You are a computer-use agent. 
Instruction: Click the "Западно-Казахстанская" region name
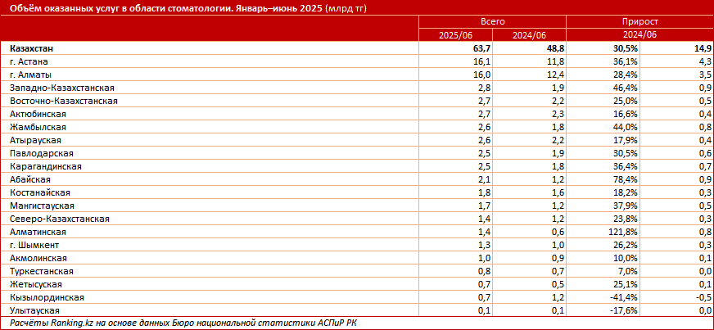click(x=61, y=88)
